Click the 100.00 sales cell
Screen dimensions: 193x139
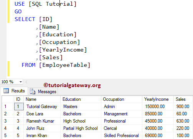click(x=183, y=136)
